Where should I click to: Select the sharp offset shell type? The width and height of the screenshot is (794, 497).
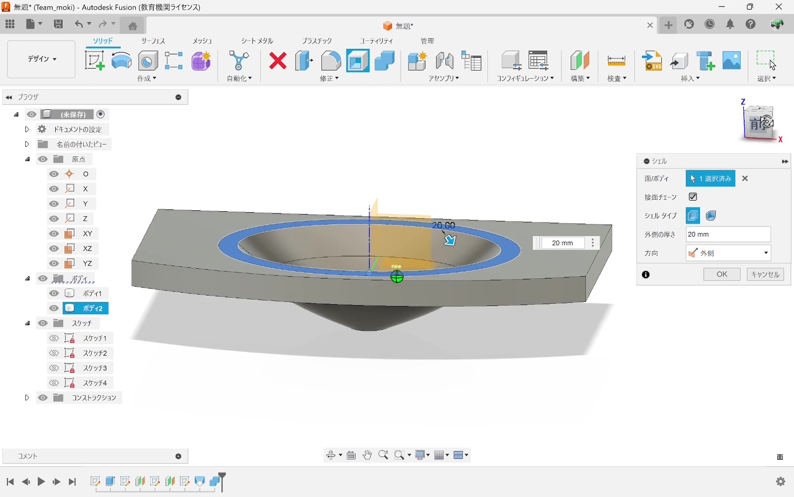click(693, 215)
